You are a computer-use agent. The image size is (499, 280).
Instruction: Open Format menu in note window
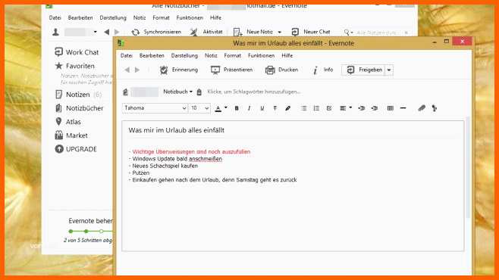point(233,55)
